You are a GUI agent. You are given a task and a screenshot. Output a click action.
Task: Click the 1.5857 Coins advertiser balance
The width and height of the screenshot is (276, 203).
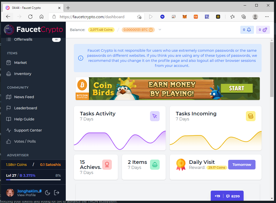pos(16,165)
